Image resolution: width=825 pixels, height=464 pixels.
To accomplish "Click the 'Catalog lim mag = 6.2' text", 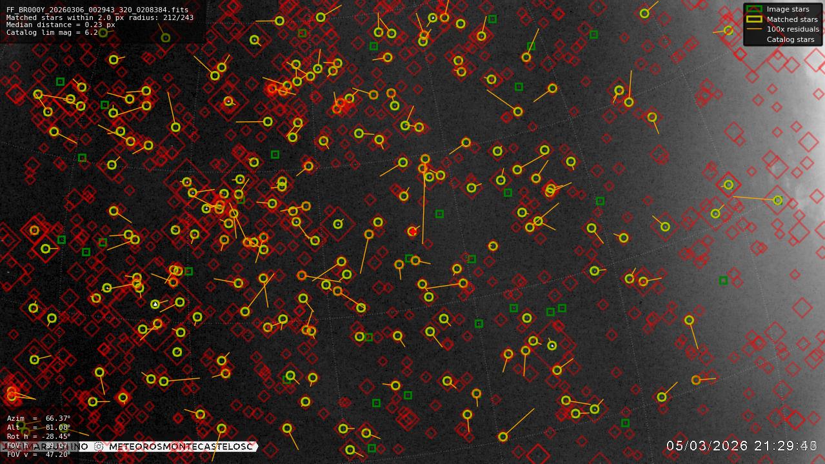I will click(52, 32).
